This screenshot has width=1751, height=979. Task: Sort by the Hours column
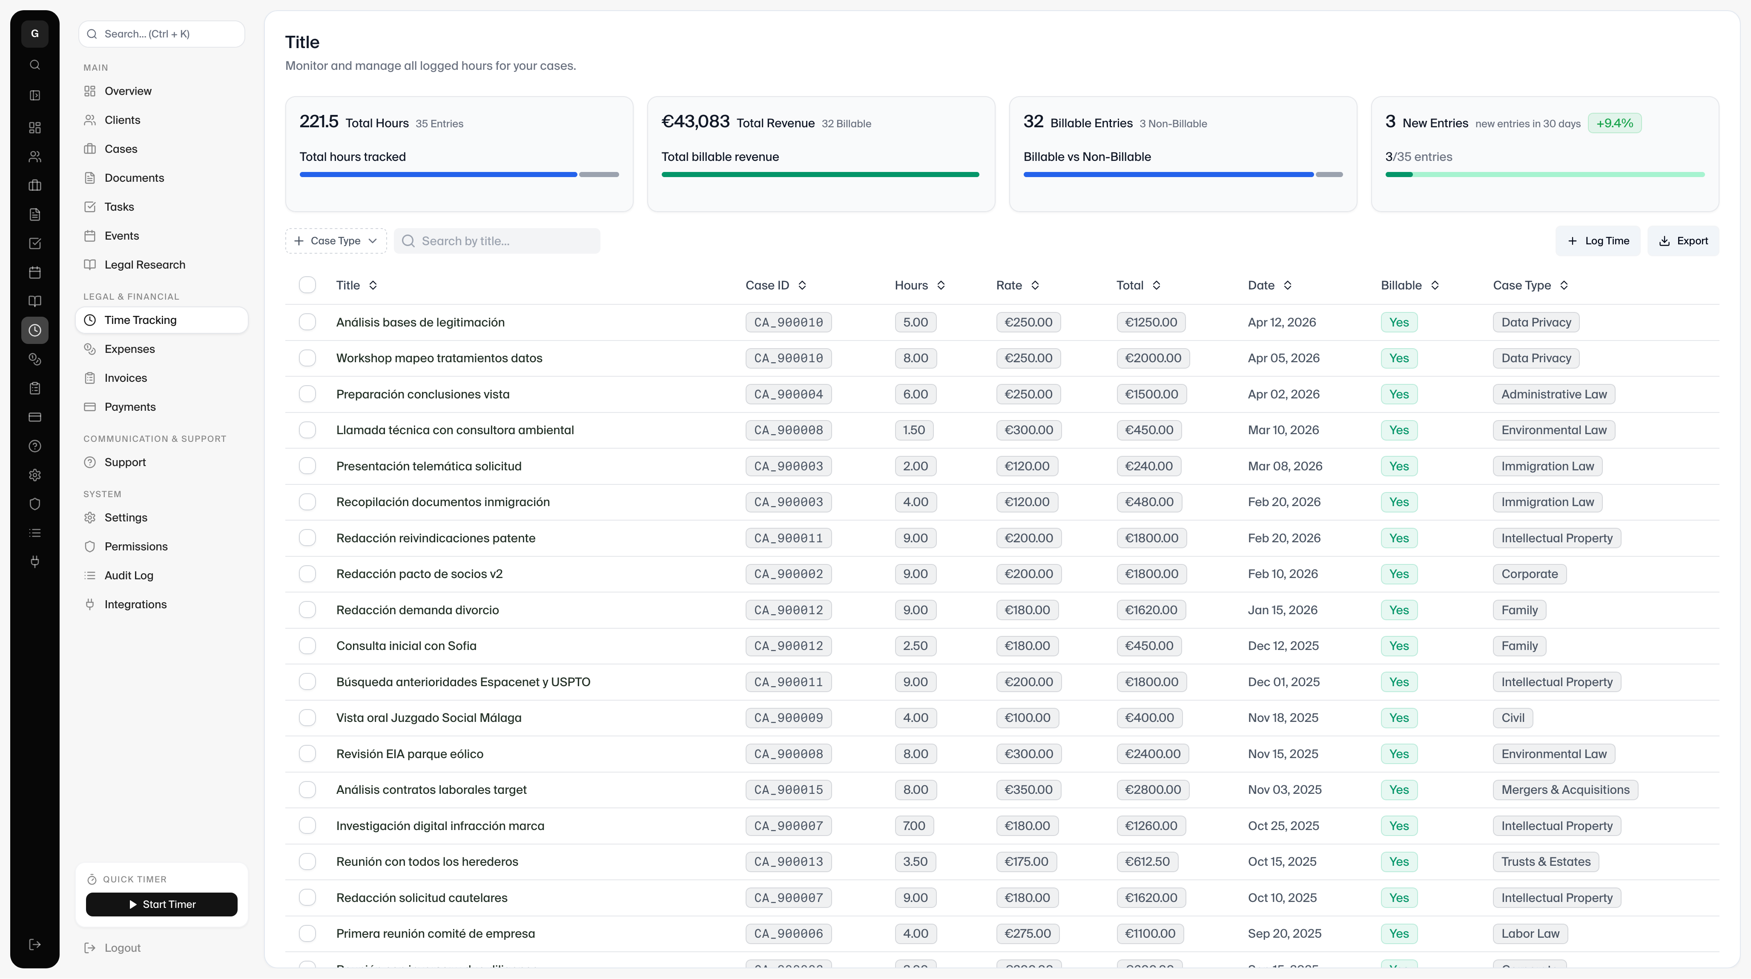(920, 285)
